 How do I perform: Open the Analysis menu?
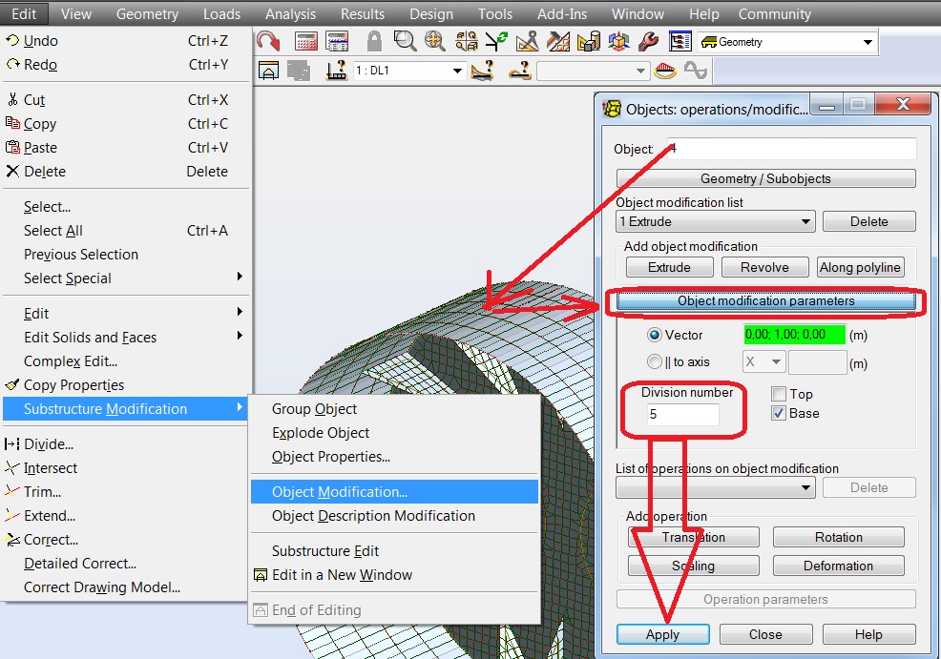pyautogui.click(x=289, y=13)
